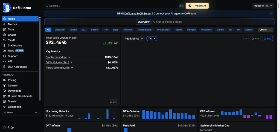The height and width of the screenshot is (132, 280).
Task: Remove the TVL metric chip
Action: (154, 39)
